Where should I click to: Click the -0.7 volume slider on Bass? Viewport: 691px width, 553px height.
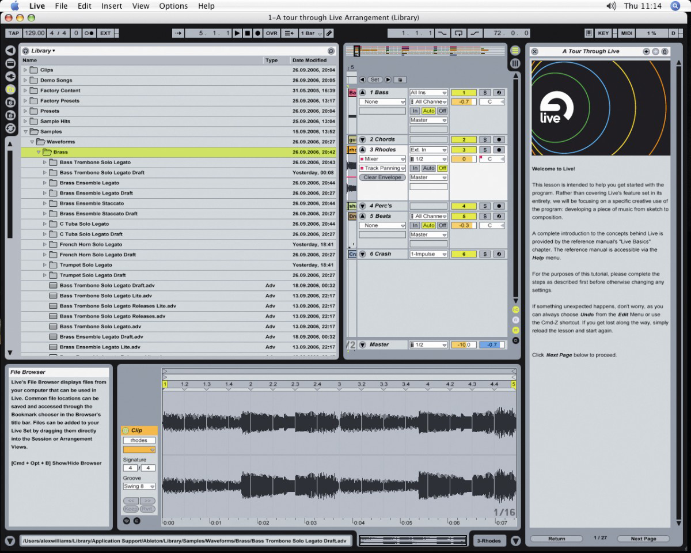click(x=464, y=101)
